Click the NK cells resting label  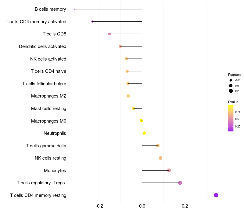50,158
